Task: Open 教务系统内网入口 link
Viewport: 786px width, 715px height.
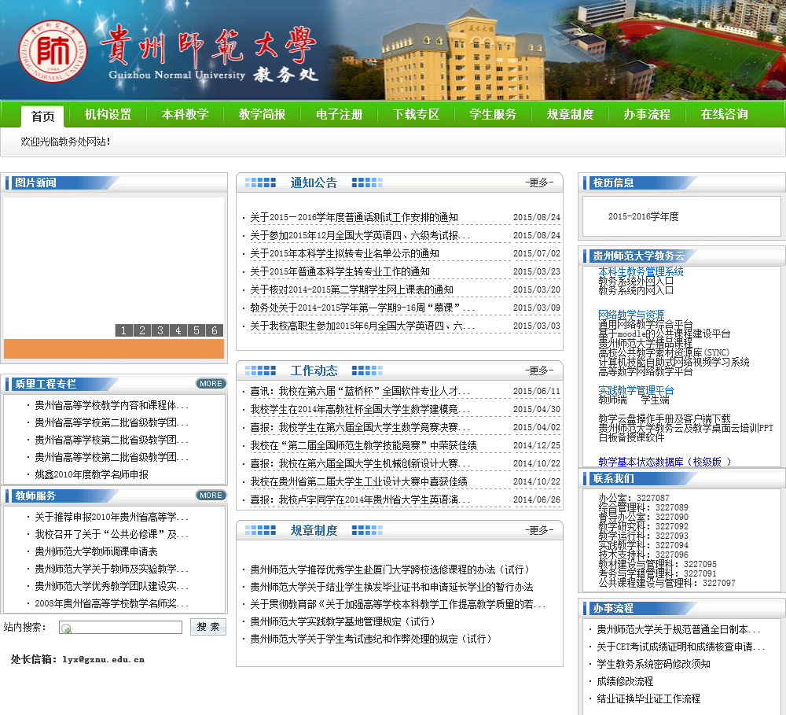Action: (636, 290)
